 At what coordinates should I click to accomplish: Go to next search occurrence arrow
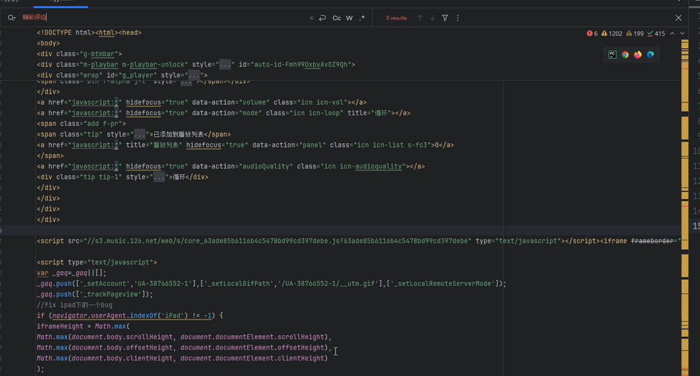tap(432, 18)
